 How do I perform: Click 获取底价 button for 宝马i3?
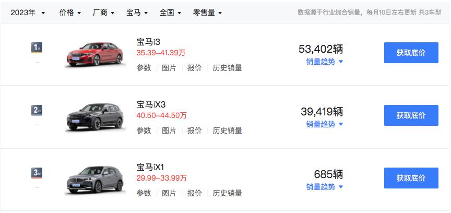(x=411, y=53)
